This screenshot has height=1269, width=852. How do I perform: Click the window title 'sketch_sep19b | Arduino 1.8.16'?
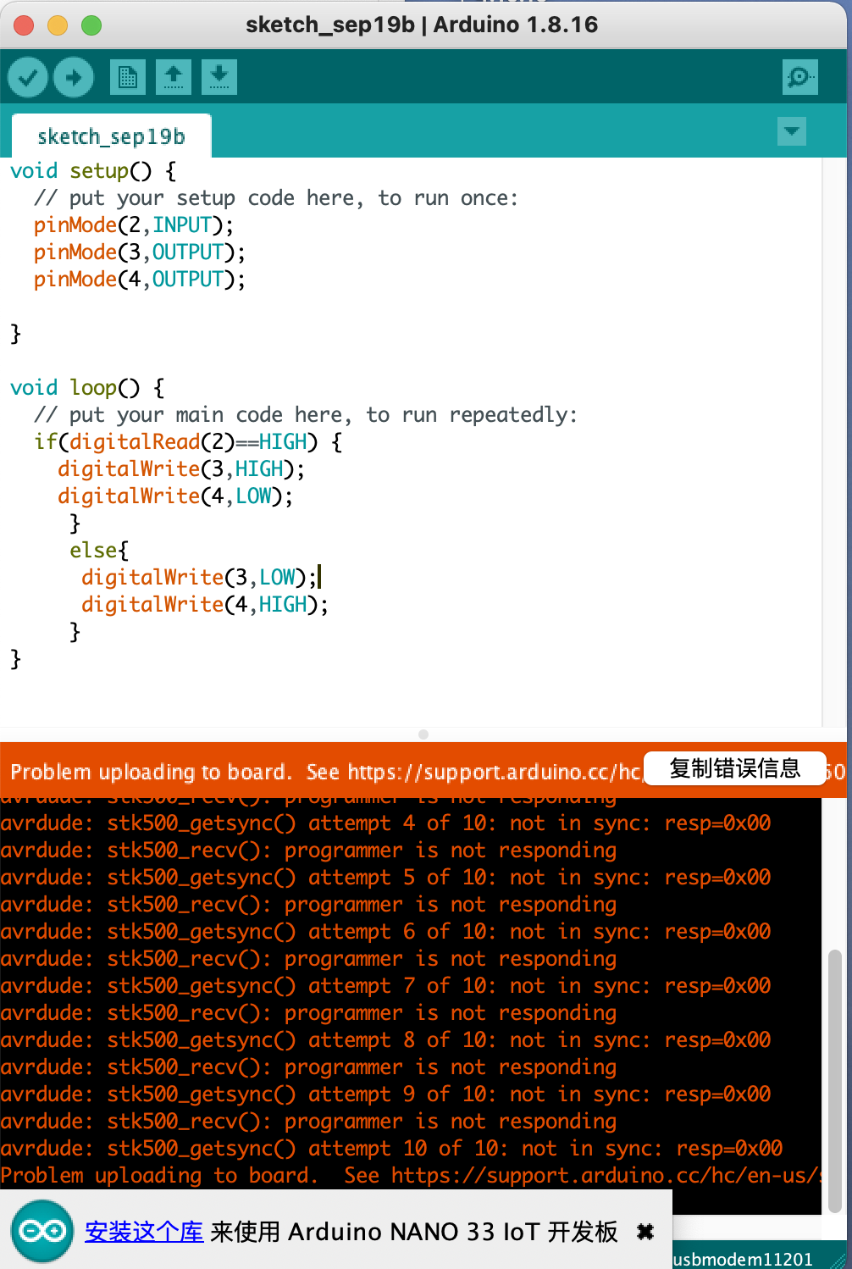click(422, 25)
